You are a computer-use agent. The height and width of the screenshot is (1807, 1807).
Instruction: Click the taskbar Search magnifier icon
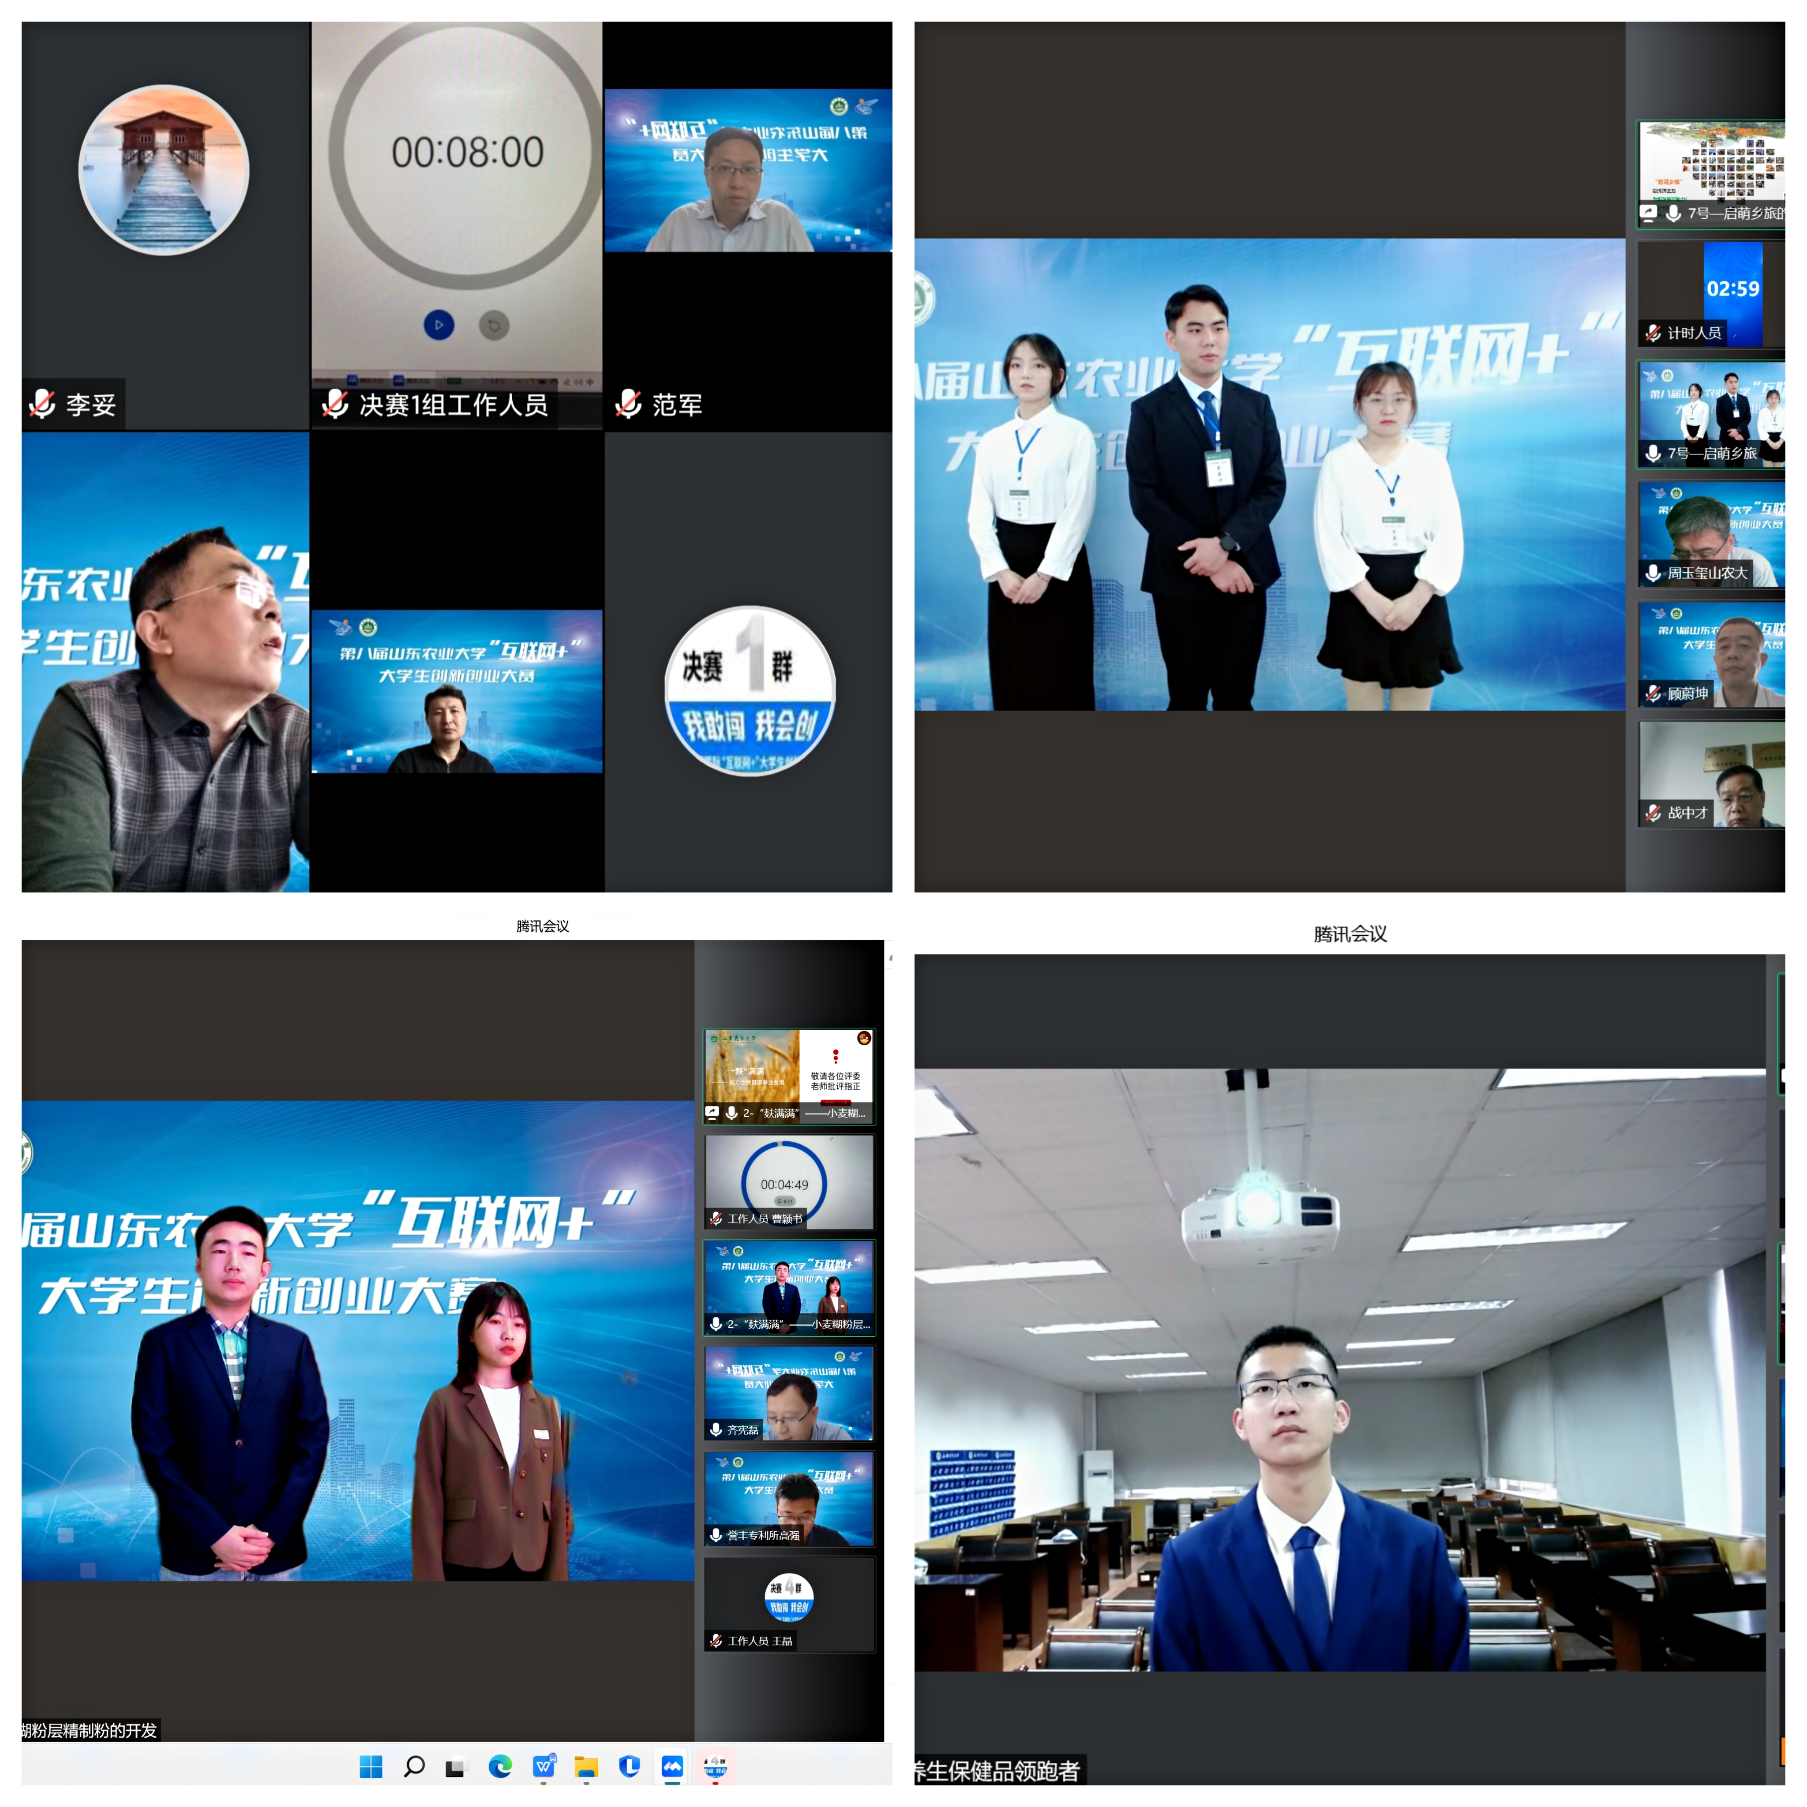point(413,1766)
